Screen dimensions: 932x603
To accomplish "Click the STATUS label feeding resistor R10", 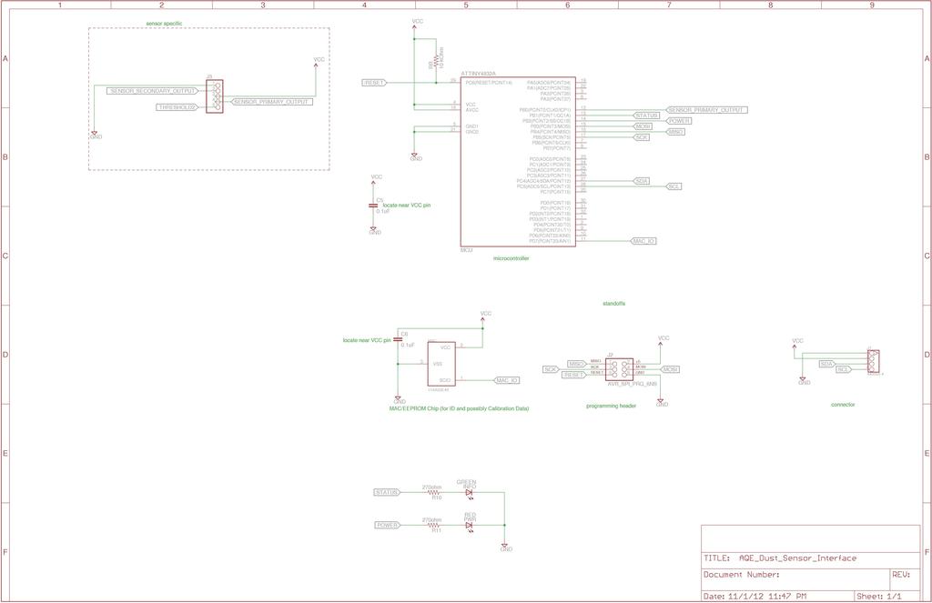I will 387,493.
